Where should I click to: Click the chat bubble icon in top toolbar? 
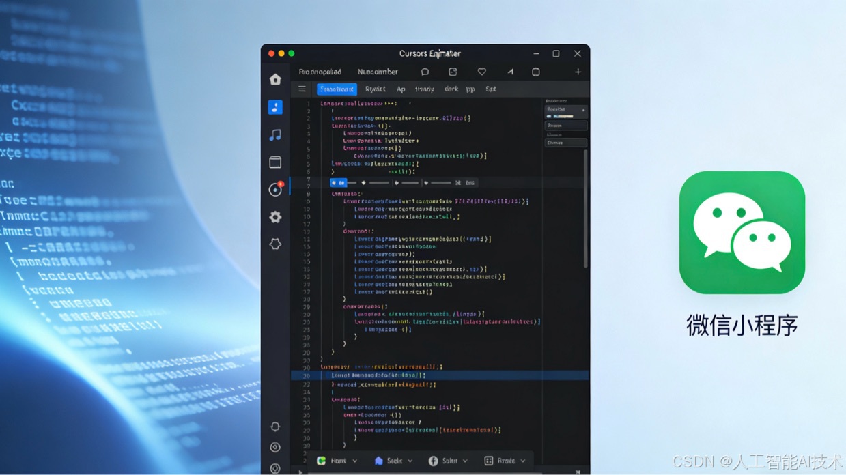(x=425, y=72)
